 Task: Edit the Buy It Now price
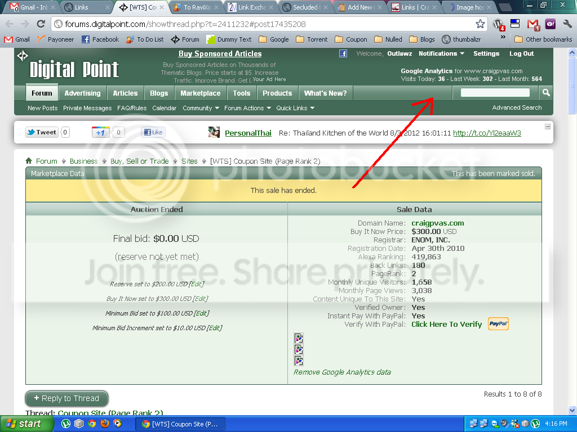[201, 299]
